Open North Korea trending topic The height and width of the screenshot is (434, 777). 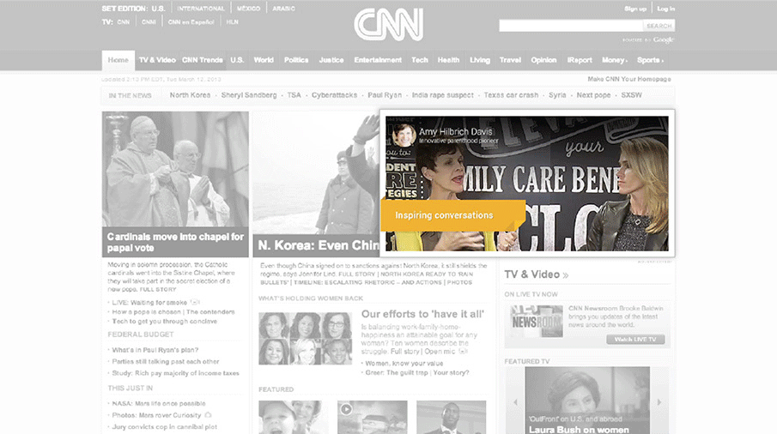click(190, 95)
